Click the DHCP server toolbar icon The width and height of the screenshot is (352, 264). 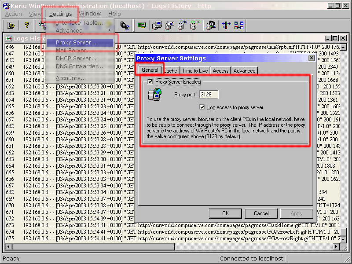195,25
